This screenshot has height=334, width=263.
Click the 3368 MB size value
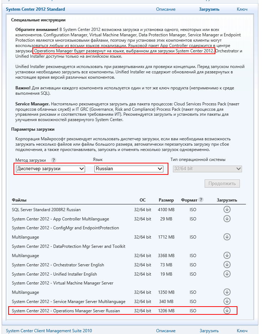166,255
